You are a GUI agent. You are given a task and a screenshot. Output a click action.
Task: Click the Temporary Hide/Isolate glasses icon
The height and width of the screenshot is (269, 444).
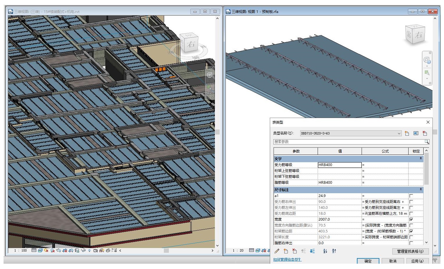(83, 250)
